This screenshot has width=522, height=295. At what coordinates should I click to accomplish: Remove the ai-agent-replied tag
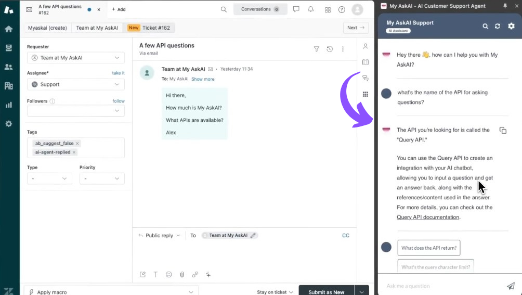[x=74, y=152]
